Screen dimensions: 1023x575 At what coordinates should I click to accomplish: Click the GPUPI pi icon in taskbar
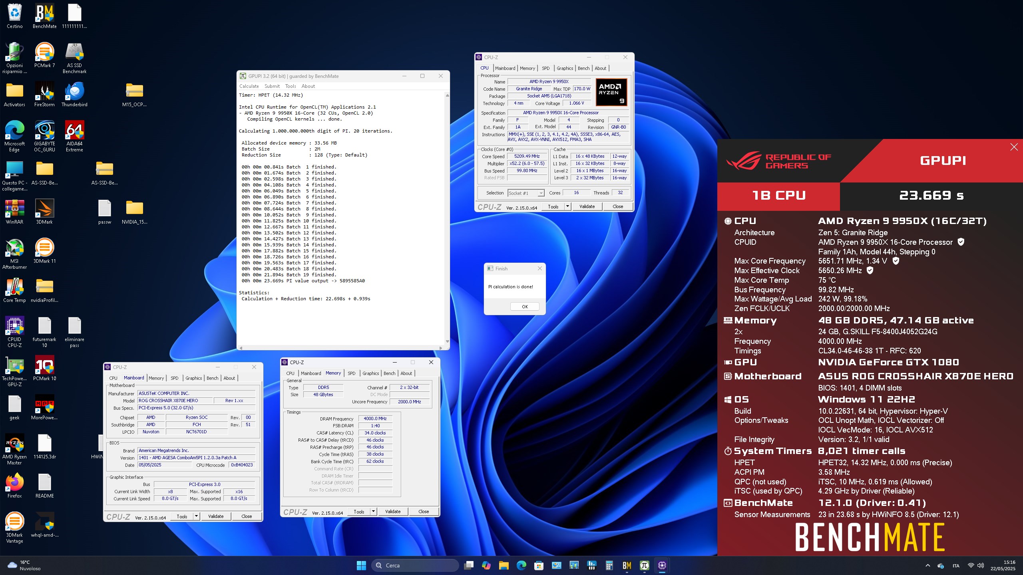pos(644,565)
